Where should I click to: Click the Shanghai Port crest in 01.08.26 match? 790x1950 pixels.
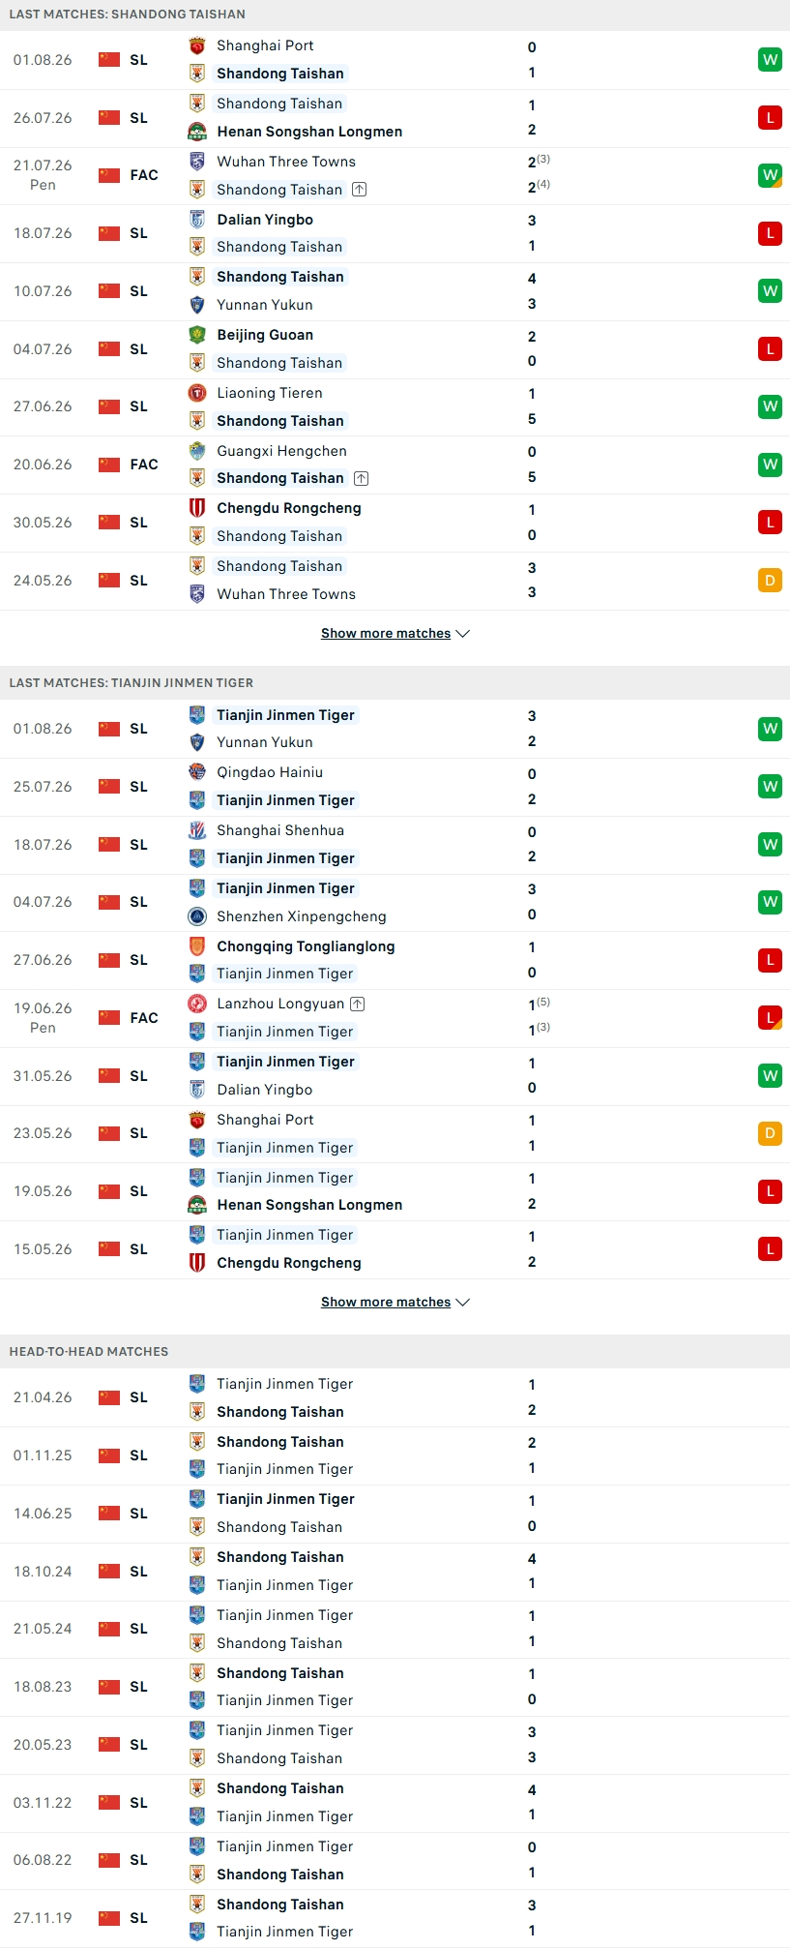coord(197,45)
